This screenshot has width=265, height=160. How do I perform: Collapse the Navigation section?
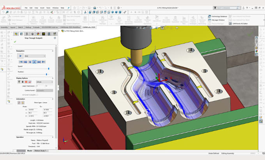[x=53, y=51]
